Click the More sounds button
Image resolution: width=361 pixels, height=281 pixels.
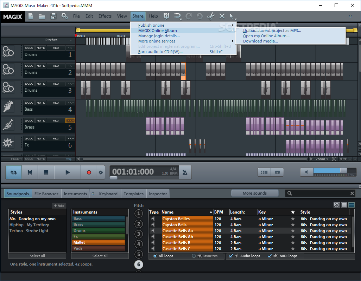255,193
